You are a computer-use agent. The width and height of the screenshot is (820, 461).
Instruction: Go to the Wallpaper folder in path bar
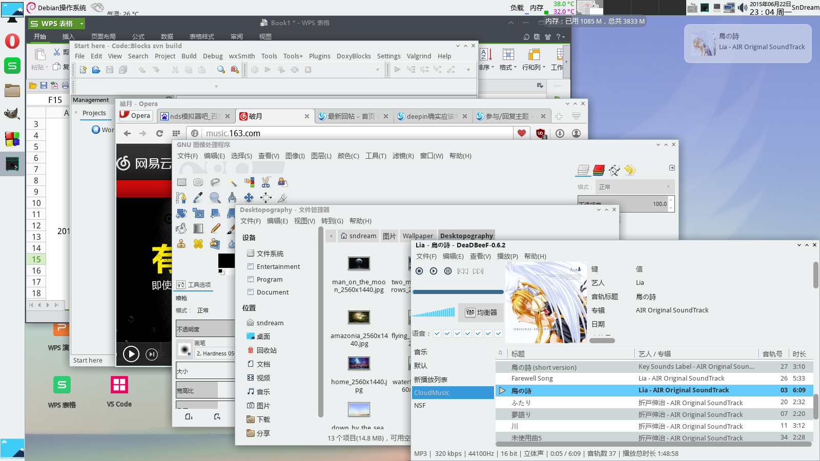[417, 236]
